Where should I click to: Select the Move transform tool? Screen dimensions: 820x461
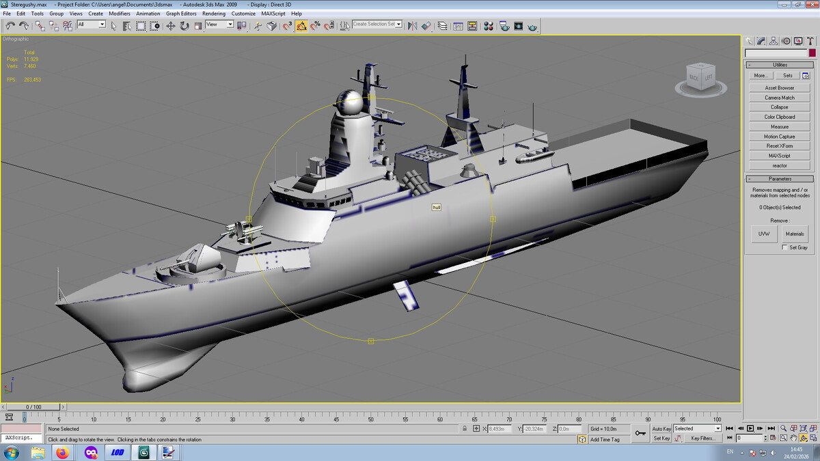(x=171, y=26)
